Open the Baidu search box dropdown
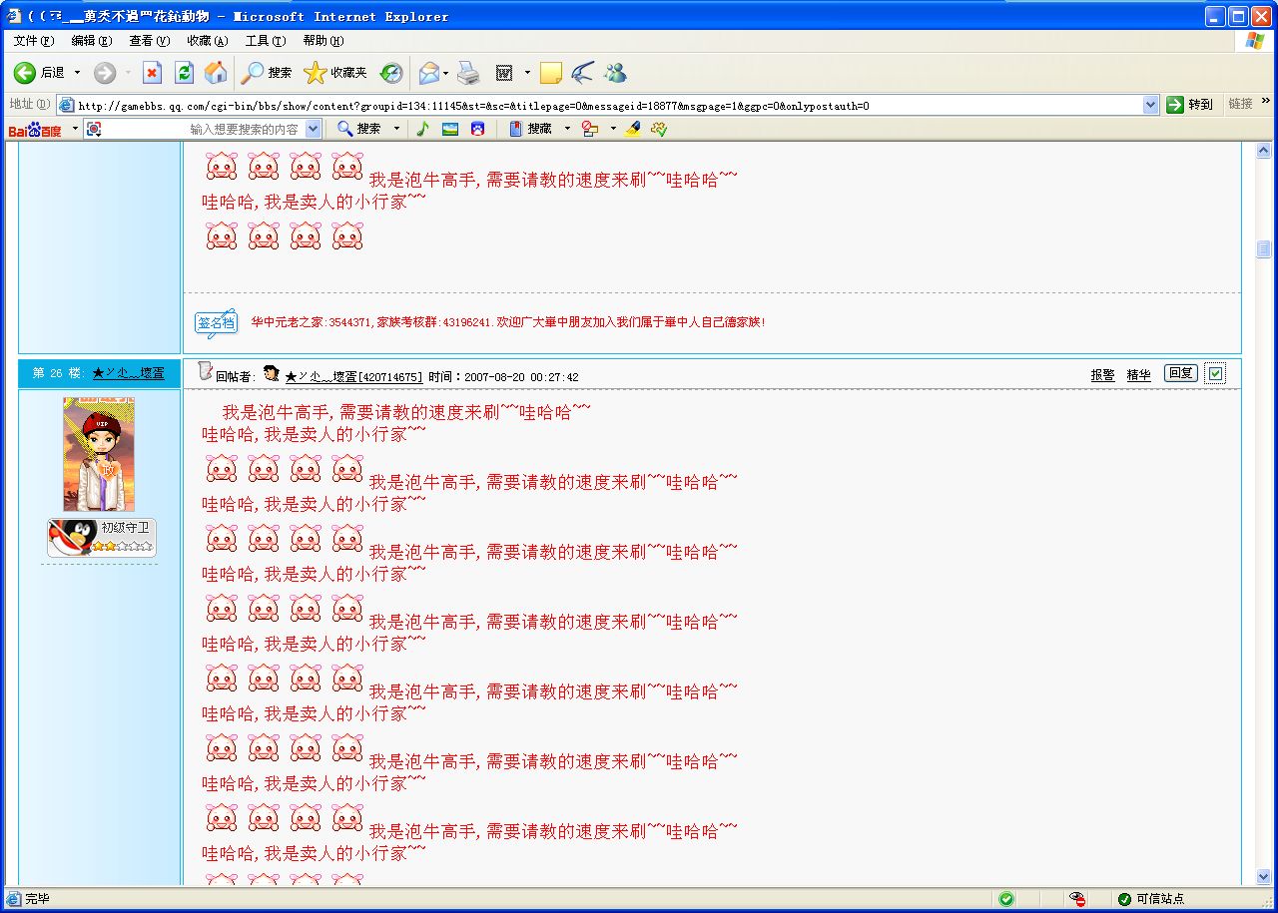Image resolution: width=1278 pixels, height=913 pixels. coord(314,129)
